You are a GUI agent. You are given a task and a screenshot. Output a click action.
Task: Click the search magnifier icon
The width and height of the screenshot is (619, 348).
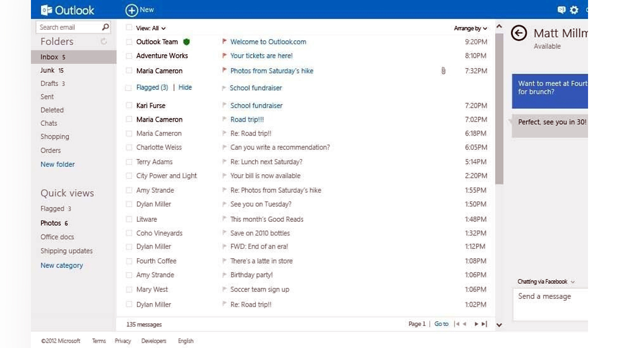(x=105, y=27)
